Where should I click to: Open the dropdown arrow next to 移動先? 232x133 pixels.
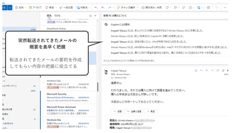click(x=90, y=8)
